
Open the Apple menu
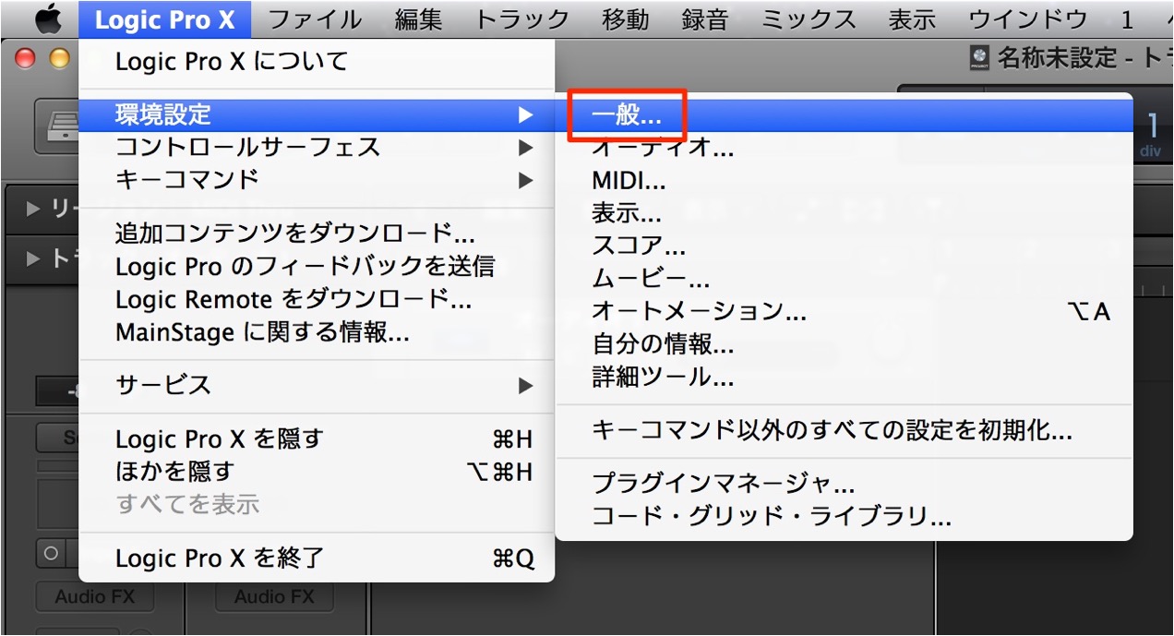coord(48,18)
